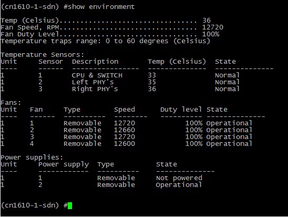Click the 'Normal' state of sensor 1

227,75
